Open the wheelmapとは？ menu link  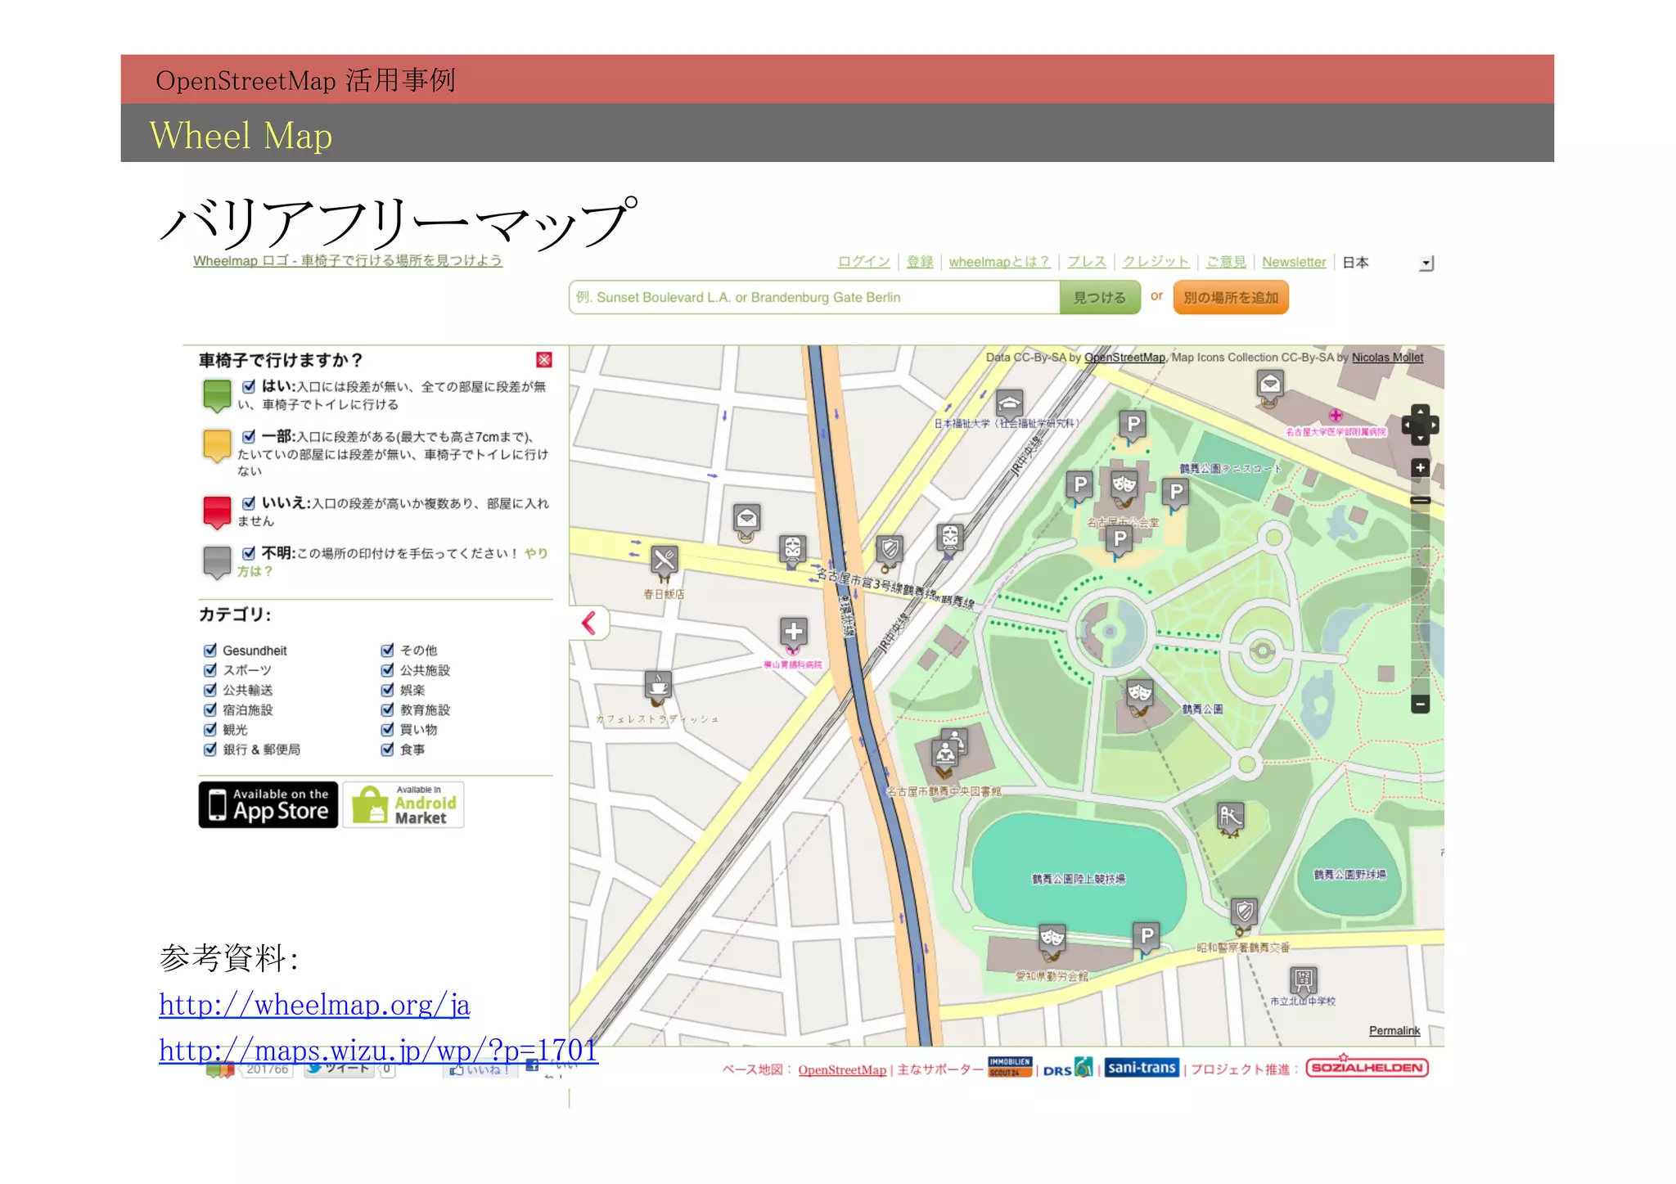[999, 262]
